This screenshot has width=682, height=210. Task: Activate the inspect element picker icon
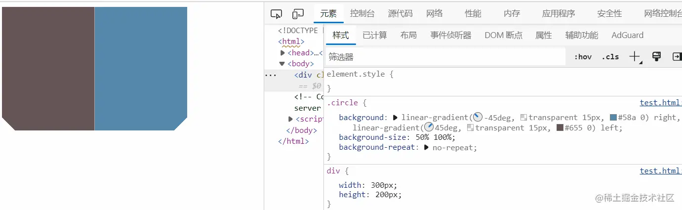coord(276,14)
